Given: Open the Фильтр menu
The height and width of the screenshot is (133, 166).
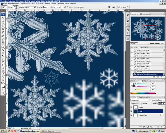Looking at the screenshot, I should tap(47, 4).
